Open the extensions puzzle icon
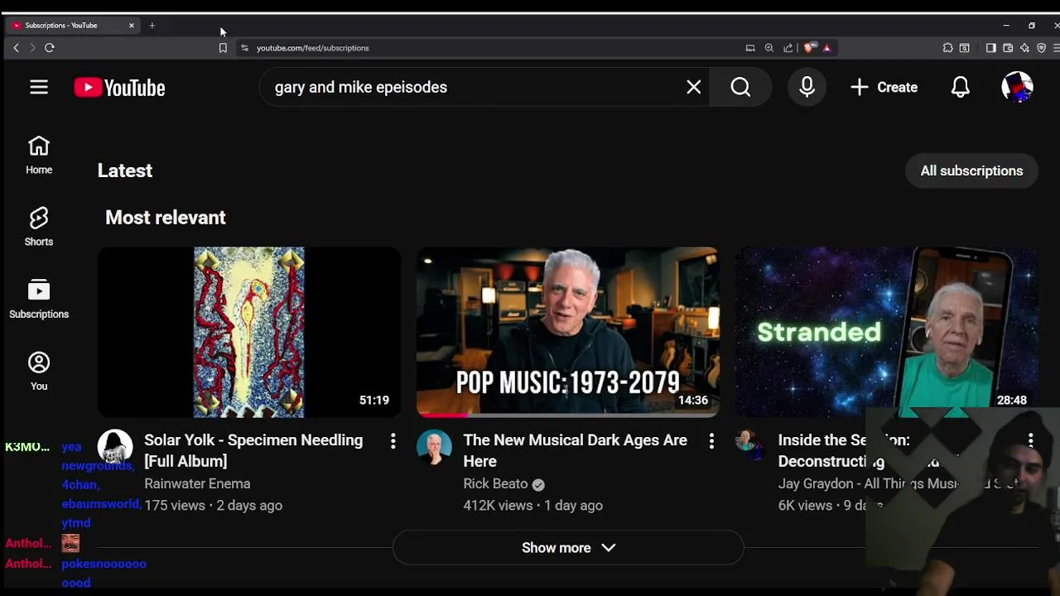The height and width of the screenshot is (596, 1060). 947,48
